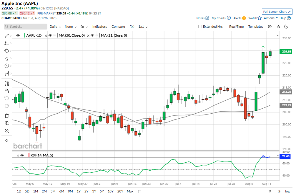Open the None dropdown
296x196 pixels.
71,27
